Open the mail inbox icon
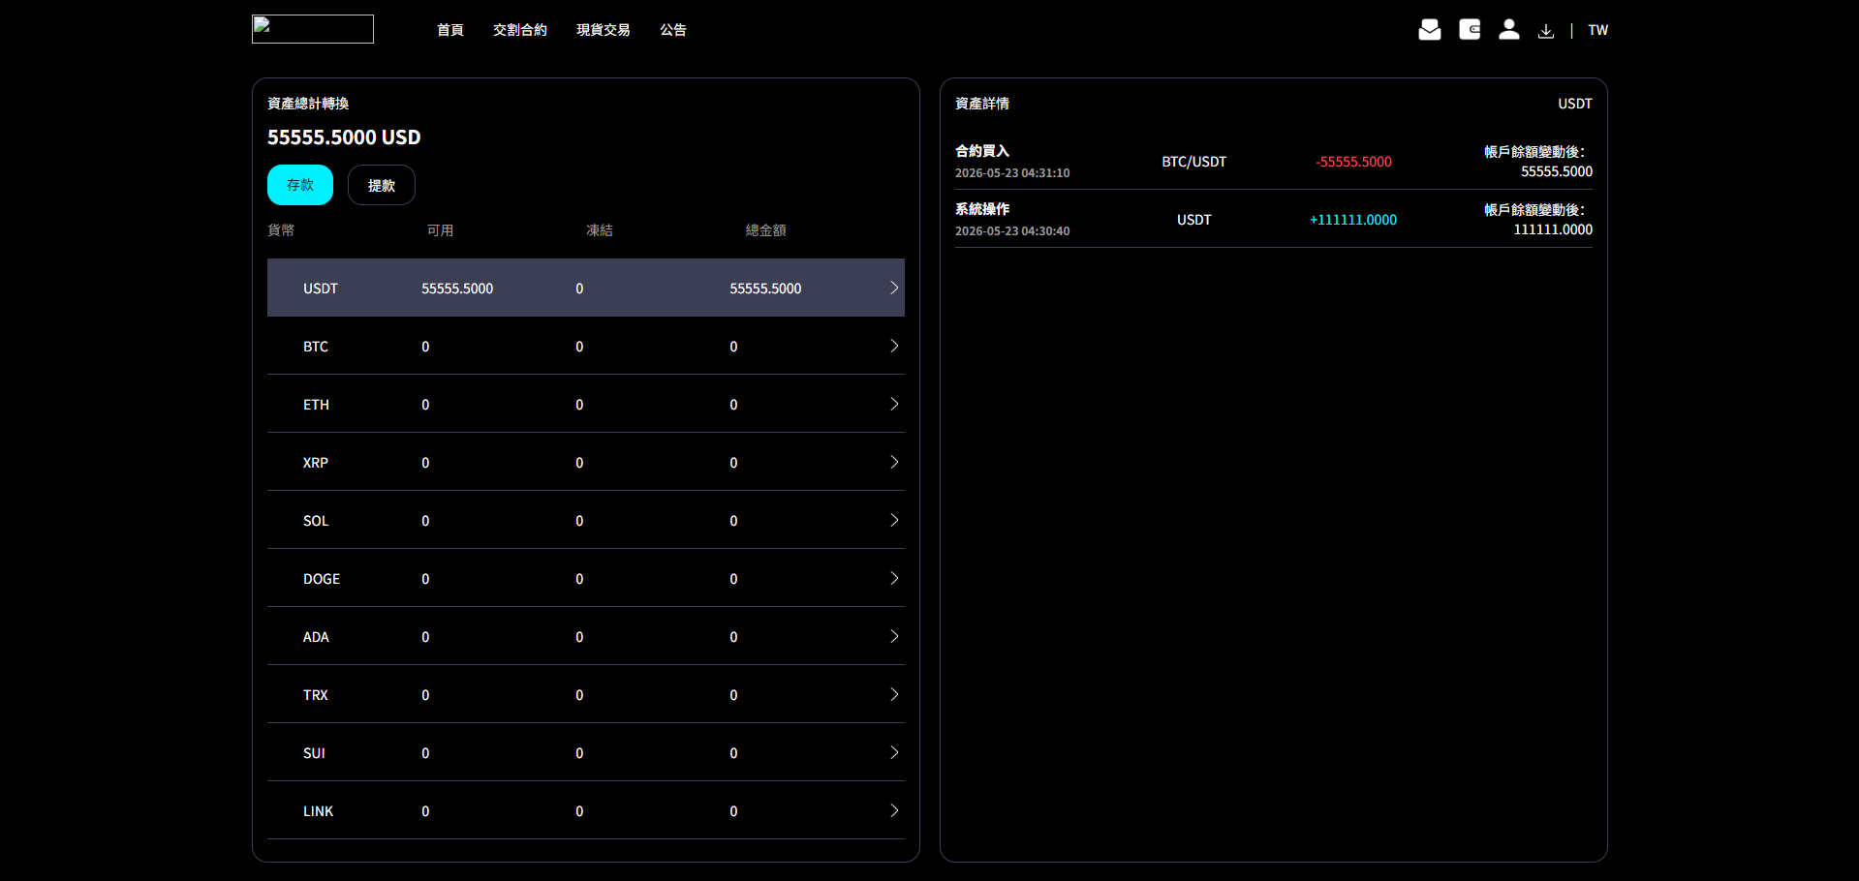The image size is (1859, 881). pyautogui.click(x=1429, y=30)
